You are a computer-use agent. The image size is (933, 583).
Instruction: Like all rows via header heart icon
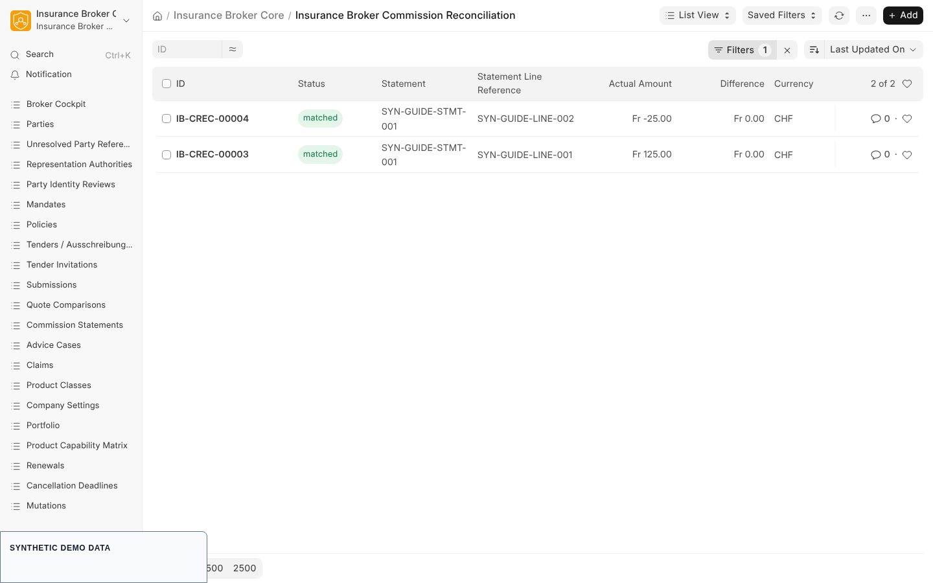[907, 84]
